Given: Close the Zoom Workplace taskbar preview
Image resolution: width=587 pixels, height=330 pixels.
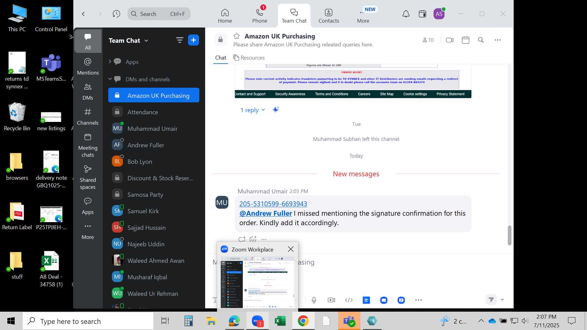Looking at the screenshot, I should pos(290,249).
